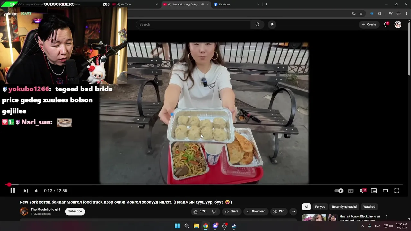Click the search magnifier button
411x231 pixels.
(258, 24)
